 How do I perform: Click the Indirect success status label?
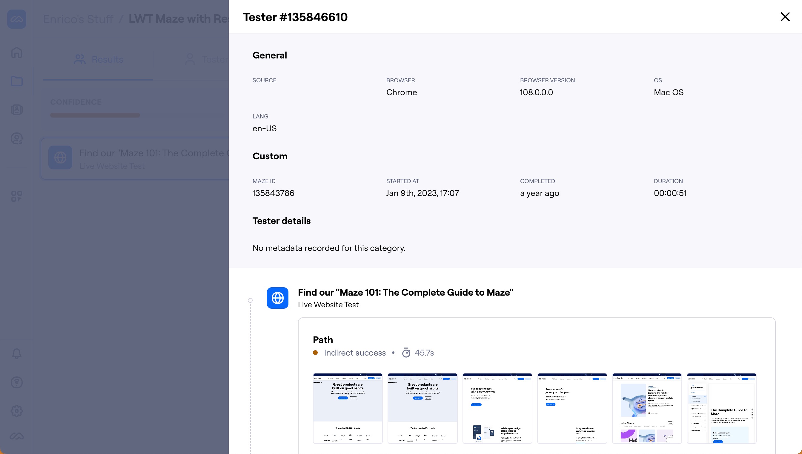[x=355, y=353]
